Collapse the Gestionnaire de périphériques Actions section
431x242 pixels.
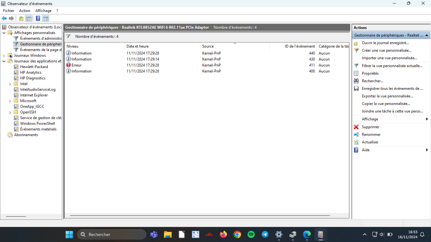(427, 36)
